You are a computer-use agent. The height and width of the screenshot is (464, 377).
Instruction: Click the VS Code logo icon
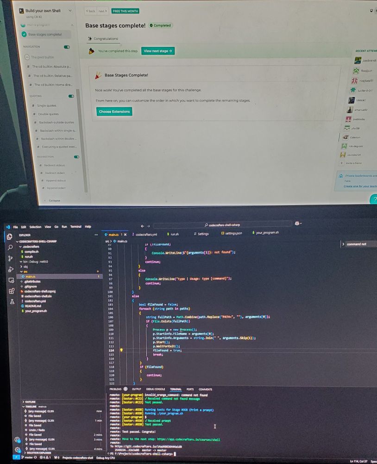pyautogui.click(x=8, y=227)
